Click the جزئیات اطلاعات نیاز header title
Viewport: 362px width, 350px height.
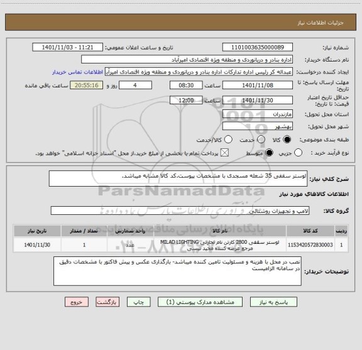click(321, 23)
